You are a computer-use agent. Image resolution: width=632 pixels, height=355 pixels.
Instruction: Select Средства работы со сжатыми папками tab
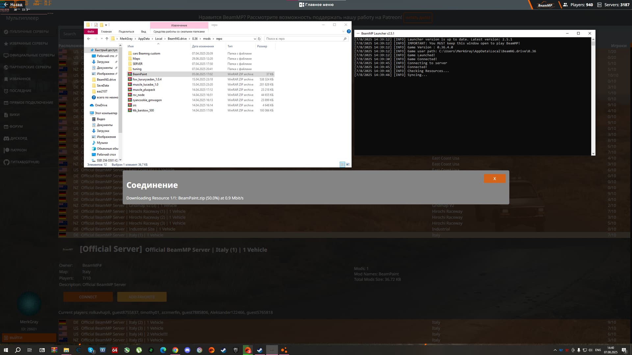179,32
